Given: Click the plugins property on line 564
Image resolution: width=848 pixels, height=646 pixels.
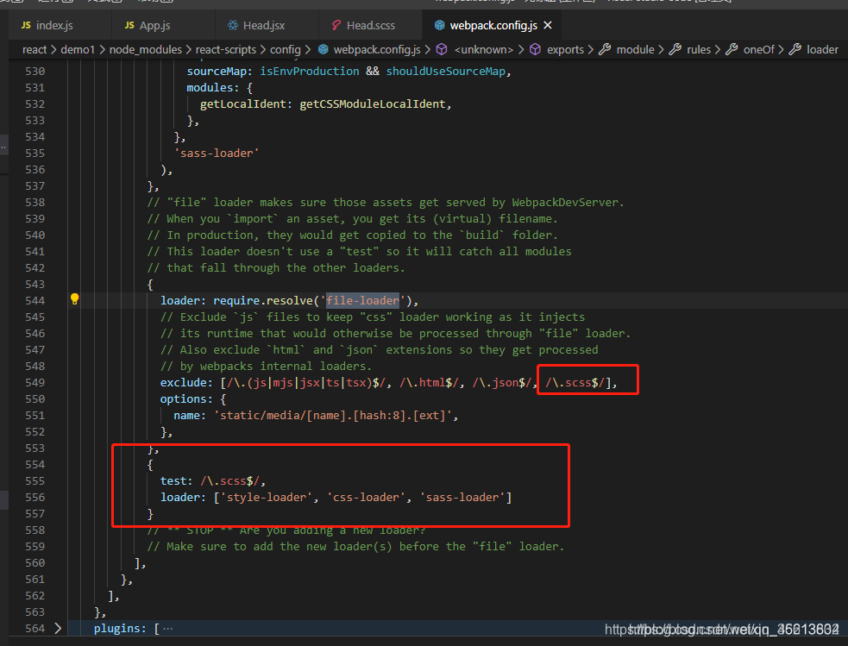Looking at the screenshot, I should pos(116,629).
